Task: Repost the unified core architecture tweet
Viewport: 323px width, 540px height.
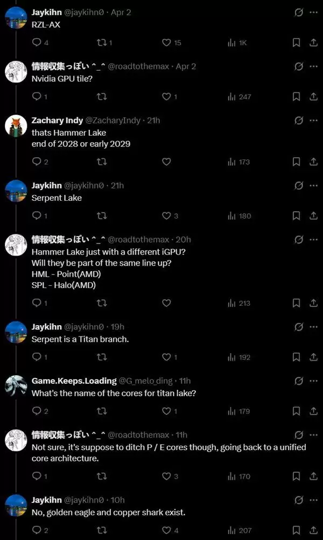Action: pos(101,476)
